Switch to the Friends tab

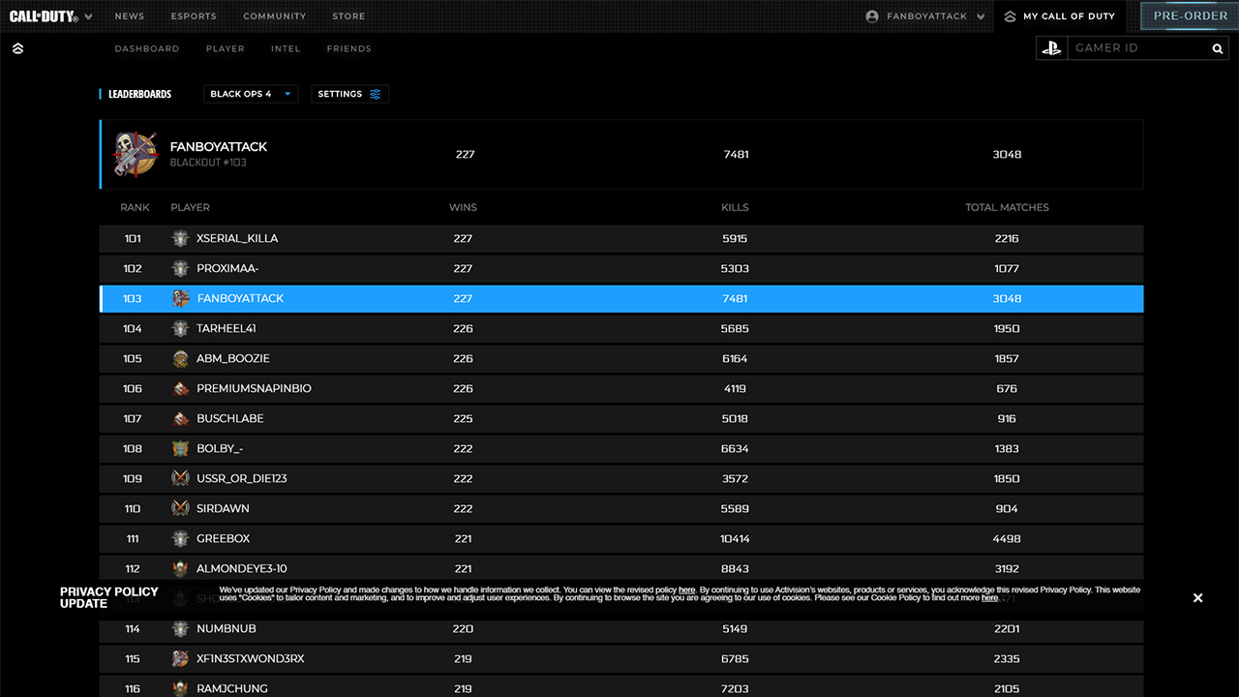348,48
